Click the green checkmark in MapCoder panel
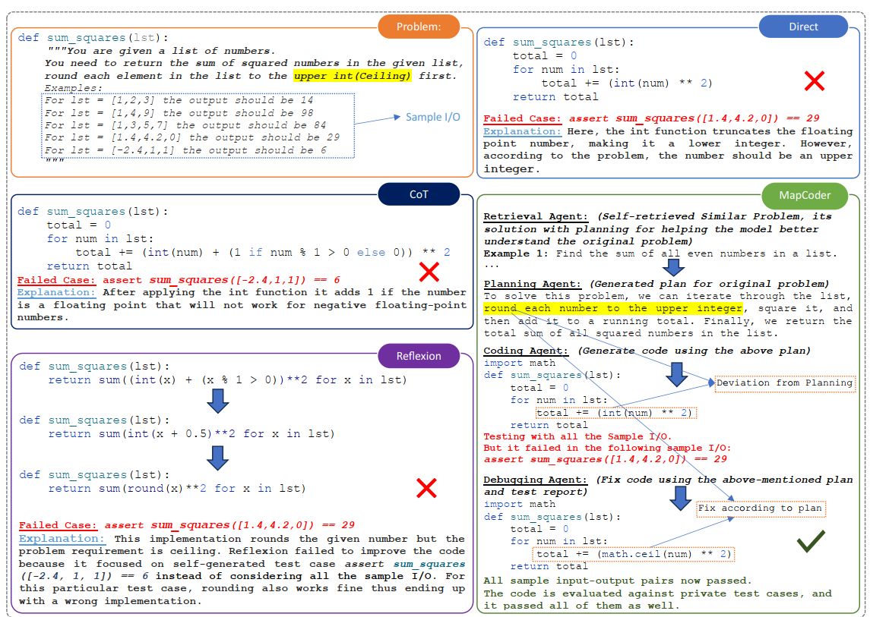Screen dimensions: 870x617 click(811, 541)
